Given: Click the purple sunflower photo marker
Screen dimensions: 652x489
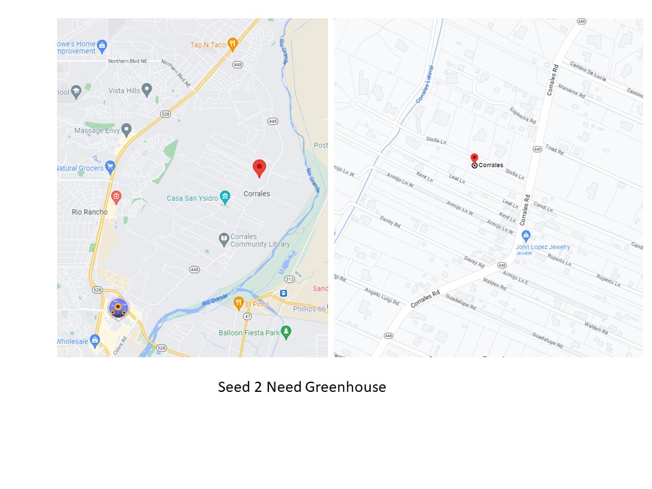Looking at the screenshot, I should pyautogui.click(x=118, y=309).
